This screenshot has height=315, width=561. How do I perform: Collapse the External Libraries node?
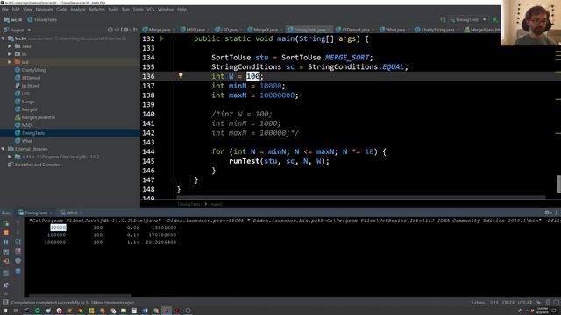pos(4,149)
